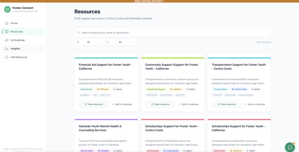Click person icon in Admin tag on Financial Aid card
Screen dimensions: 299x152
[x=114, y=89]
